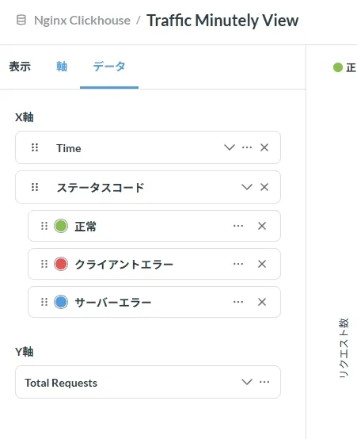The width and height of the screenshot is (357, 439).
Task: Open more options for クライアントエラー
Action: click(238, 264)
